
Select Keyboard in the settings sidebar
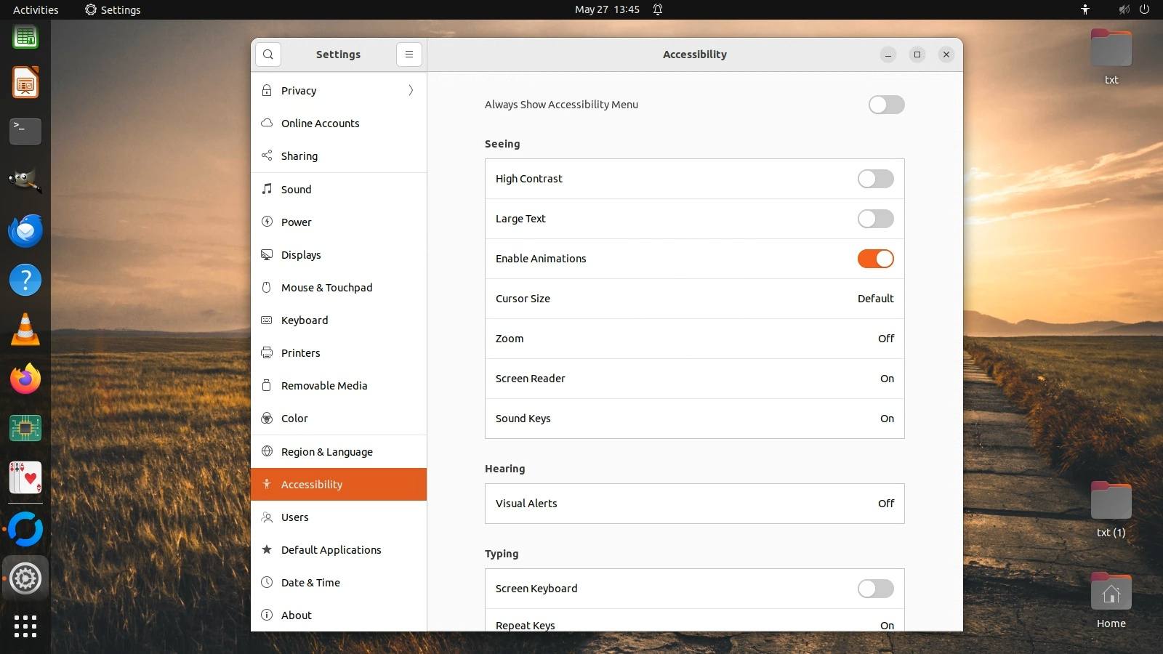point(305,320)
